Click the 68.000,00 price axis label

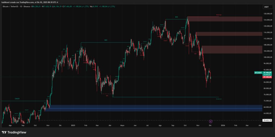pyautogui.click(x=268, y=107)
